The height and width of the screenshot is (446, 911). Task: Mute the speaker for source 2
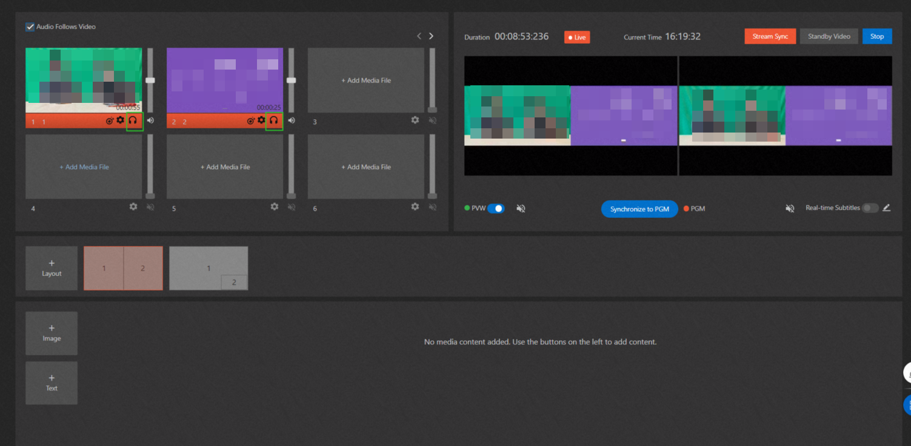click(292, 120)
